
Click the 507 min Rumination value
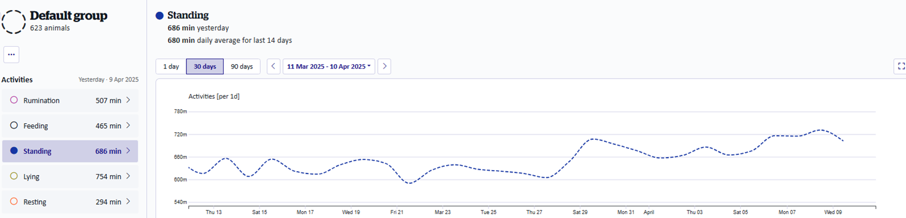(x=108, y=101)
